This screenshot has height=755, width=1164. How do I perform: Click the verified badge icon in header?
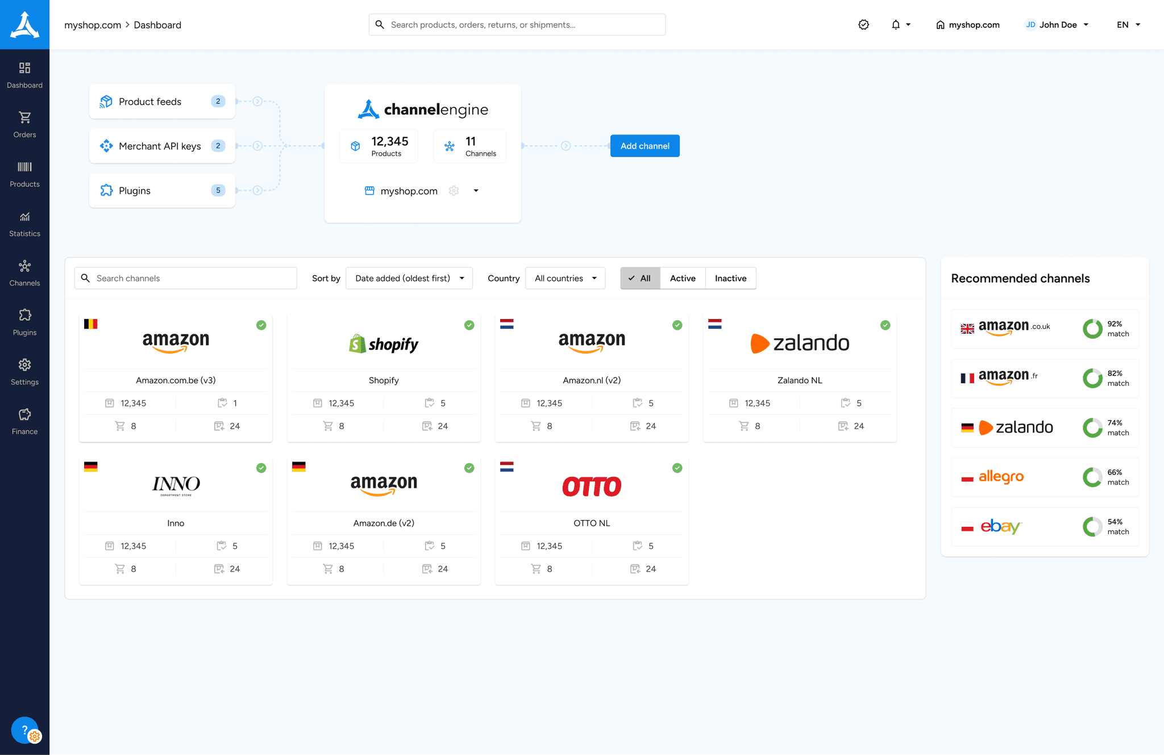tap(863, 25)
